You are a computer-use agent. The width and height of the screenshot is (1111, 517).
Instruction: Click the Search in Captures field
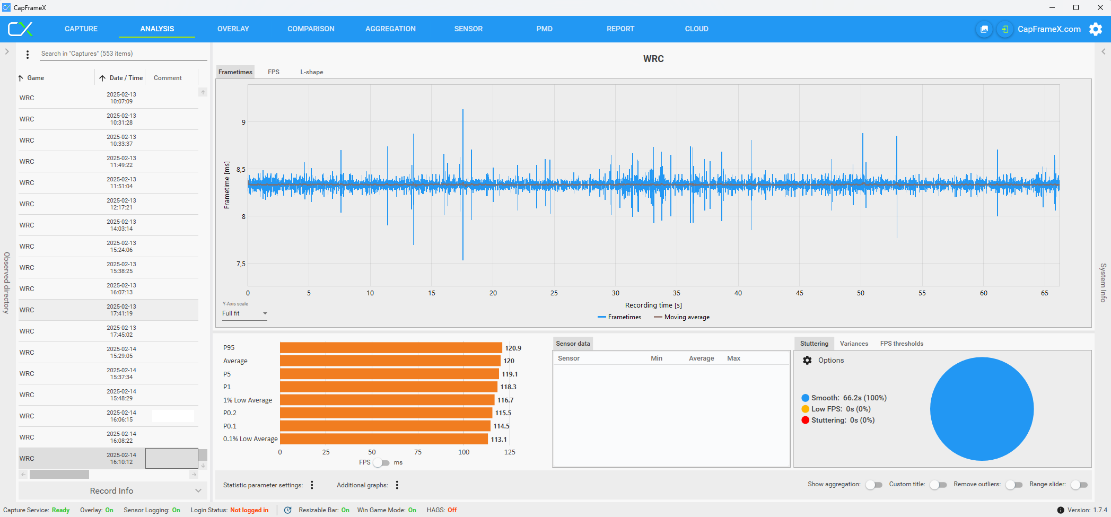122,54
